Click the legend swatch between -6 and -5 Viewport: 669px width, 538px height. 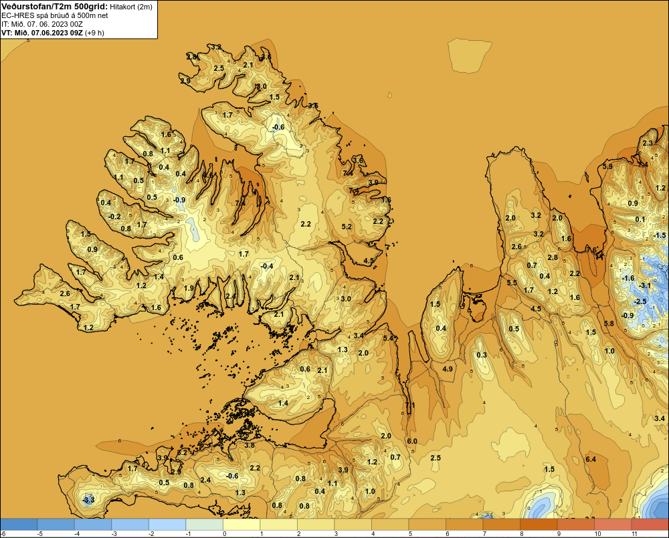19,524
